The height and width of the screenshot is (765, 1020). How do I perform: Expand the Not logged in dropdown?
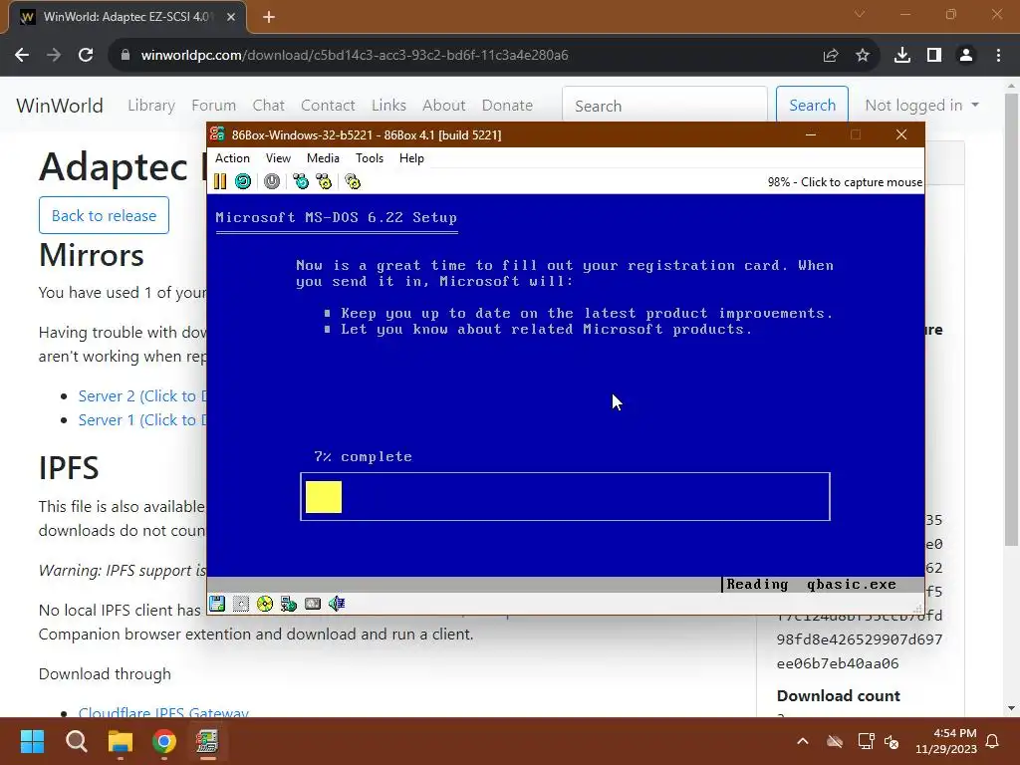click(921, 106)
